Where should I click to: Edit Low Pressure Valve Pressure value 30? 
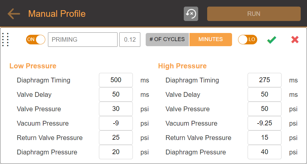116,109
